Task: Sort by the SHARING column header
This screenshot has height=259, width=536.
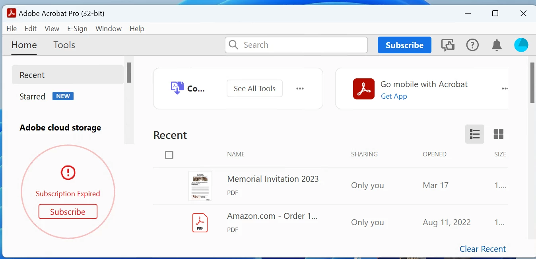Action: pos(364,154)
